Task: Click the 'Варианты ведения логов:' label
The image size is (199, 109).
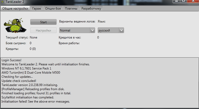Action: click(77, 22)
